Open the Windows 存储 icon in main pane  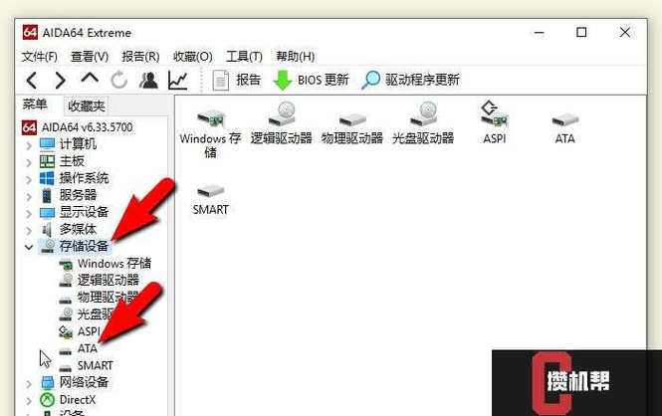click(x=210, y=130)
